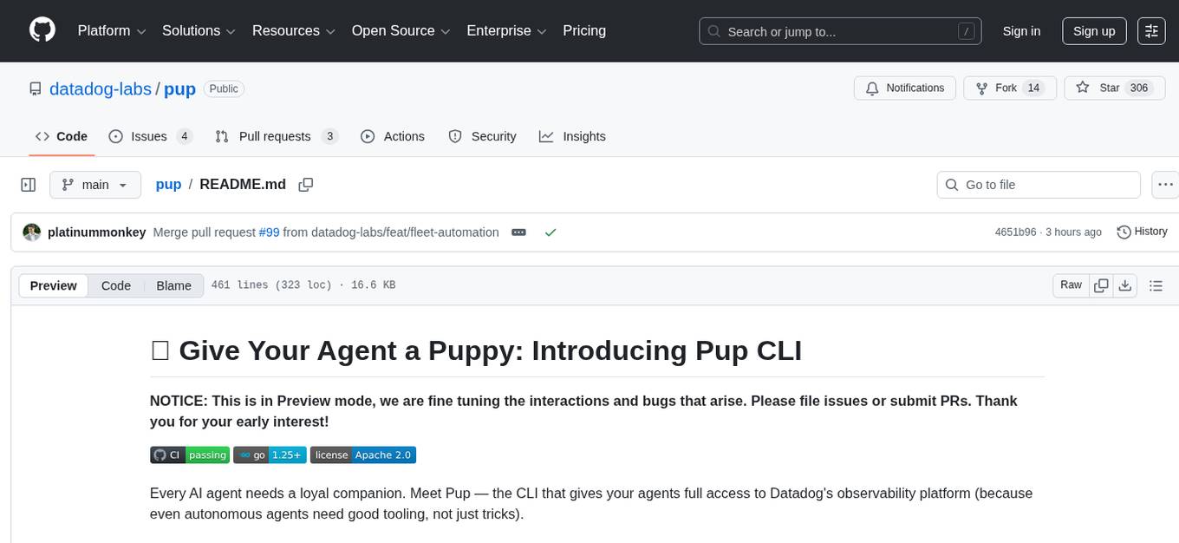
Task: View the green commit status check
Action: point(550,232)
